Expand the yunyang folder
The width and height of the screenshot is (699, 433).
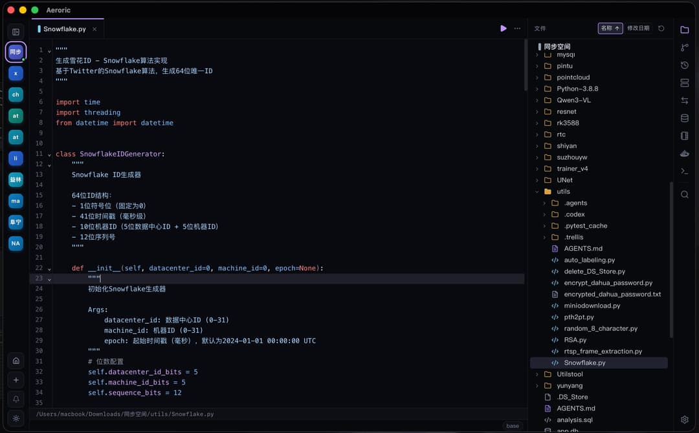click(537, 385)
